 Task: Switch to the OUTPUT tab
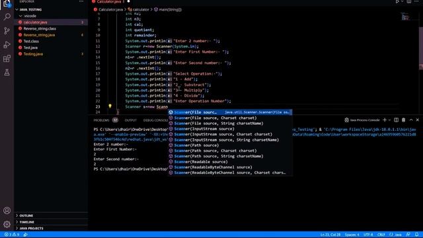131,120
